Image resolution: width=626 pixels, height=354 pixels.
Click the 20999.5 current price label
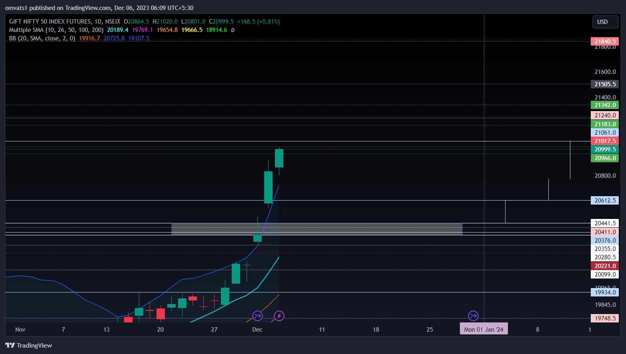click(x=605, y=149)
